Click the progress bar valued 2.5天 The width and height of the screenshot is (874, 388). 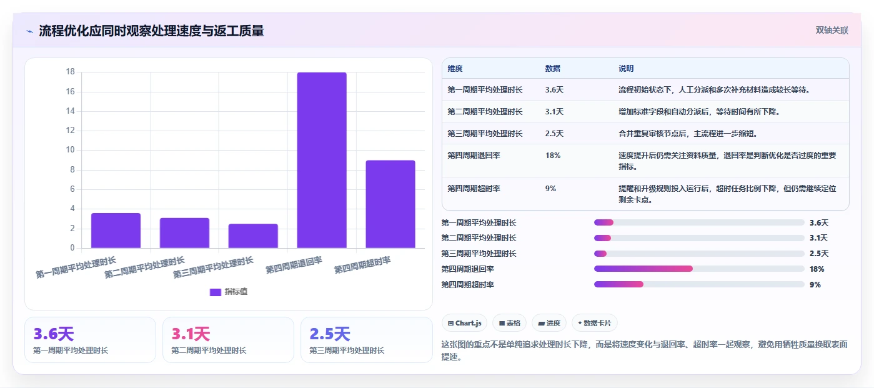[x=699, y=254]
